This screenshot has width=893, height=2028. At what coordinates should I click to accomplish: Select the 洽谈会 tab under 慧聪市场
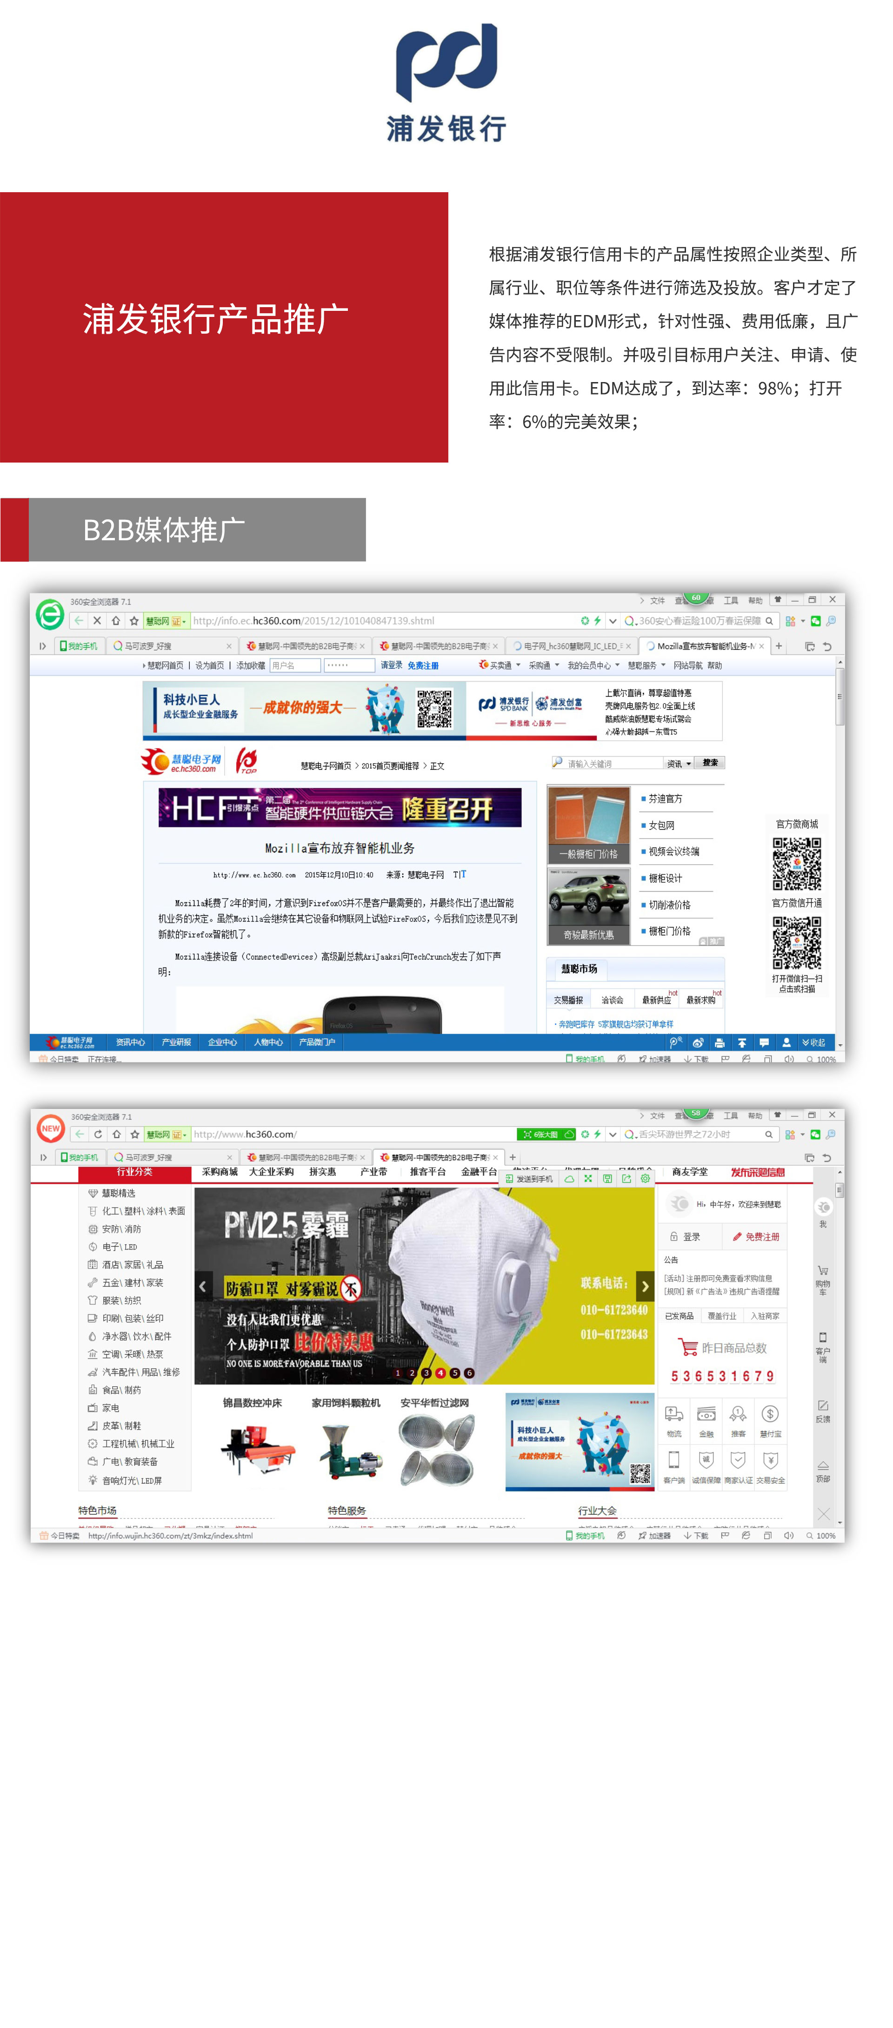pyautogui.click(x=612, y=1000)
